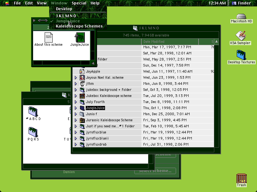The image size is (257, 192).
Task: Click the date Sat, Mar 28, 1998, 12:01 AM
Action: point(167,53)
